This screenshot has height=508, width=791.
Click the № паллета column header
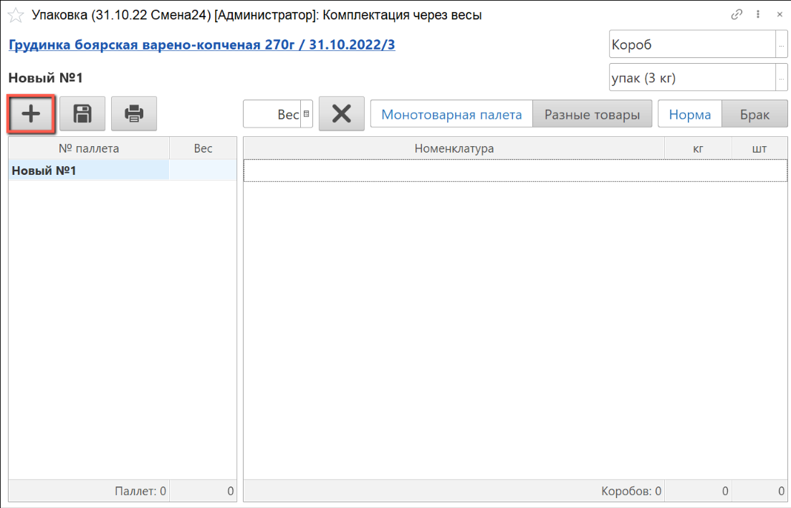click(88, 148)
